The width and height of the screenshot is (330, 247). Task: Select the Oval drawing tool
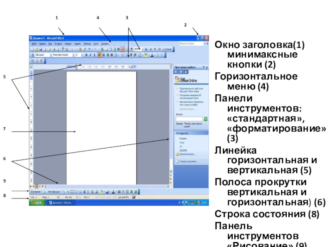coord(76,191)
